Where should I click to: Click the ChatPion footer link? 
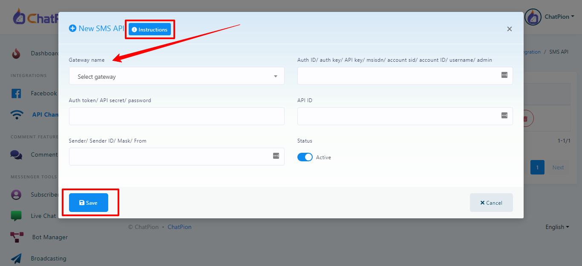179,227
